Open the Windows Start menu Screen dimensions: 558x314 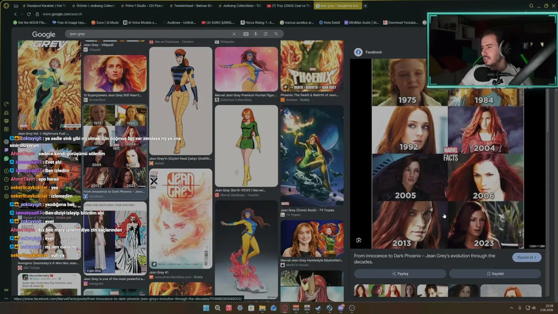[206, 308]
